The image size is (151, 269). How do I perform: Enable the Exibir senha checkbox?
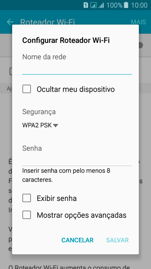click(x=26, y=198)
